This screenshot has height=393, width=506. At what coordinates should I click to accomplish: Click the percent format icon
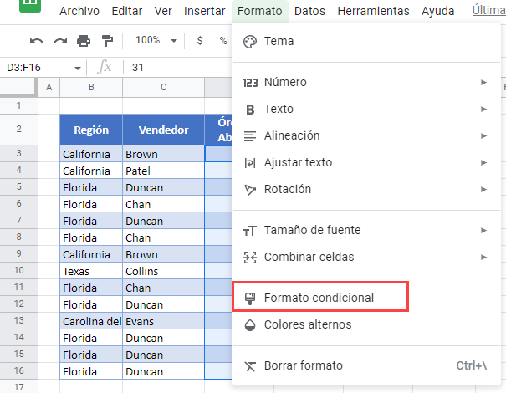click(223, 40)
